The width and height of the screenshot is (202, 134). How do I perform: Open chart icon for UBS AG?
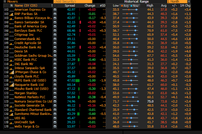55,118
